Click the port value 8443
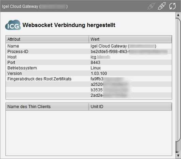The width and height of the screenshot is (181, 159). pyautogui.click(x=95, y=63)
